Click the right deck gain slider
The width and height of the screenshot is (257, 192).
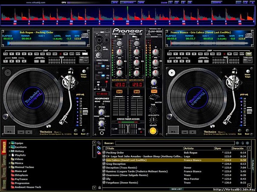tap(227, 61)
